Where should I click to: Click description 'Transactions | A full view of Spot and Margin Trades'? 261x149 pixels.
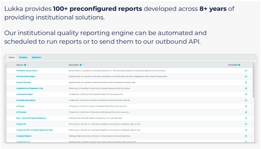98,106
